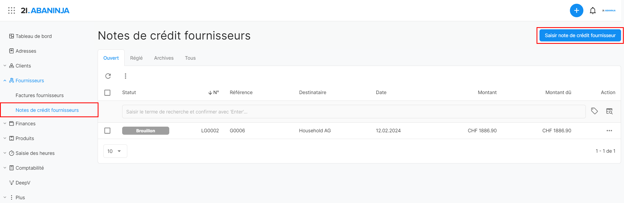Open the notifications bell

(x=593, y=11)
